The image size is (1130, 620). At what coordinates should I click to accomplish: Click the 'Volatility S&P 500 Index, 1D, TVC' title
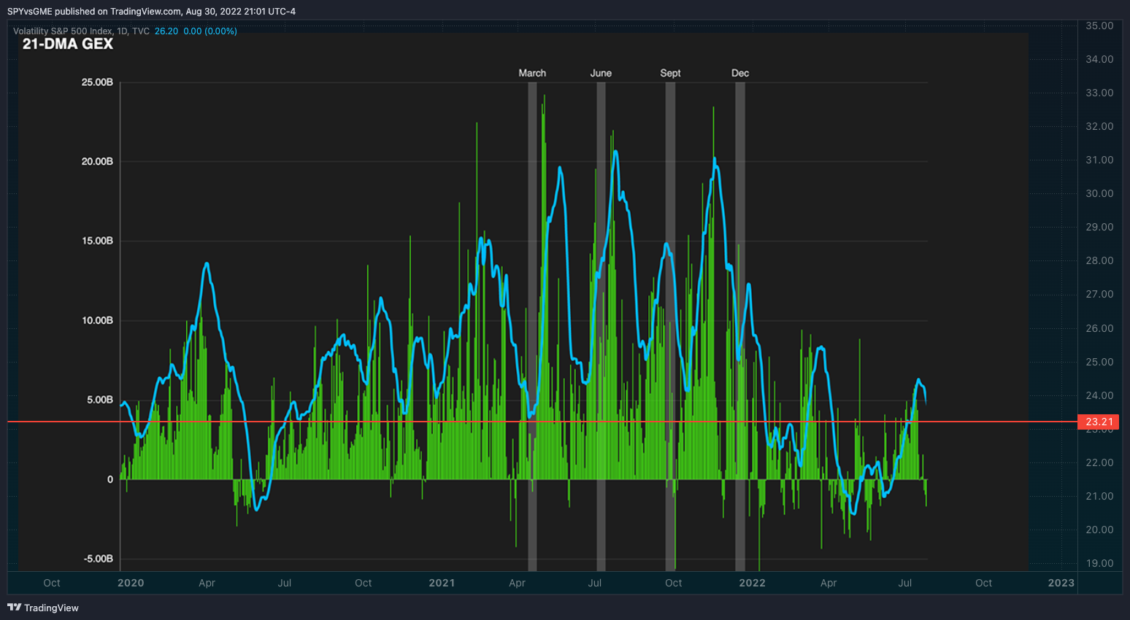tap(81, 31)
